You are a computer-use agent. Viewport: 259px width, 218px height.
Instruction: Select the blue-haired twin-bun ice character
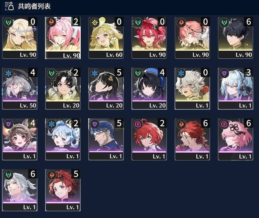tap(63, 139)
